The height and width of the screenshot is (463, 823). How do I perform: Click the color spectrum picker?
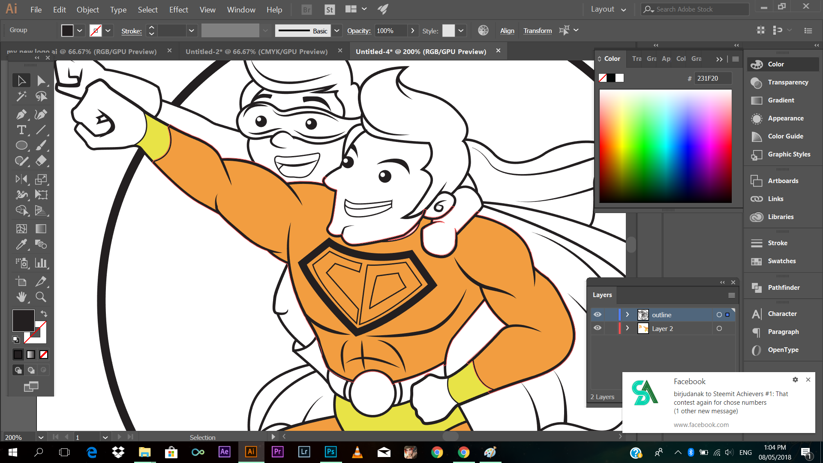(x=665, y=146)
